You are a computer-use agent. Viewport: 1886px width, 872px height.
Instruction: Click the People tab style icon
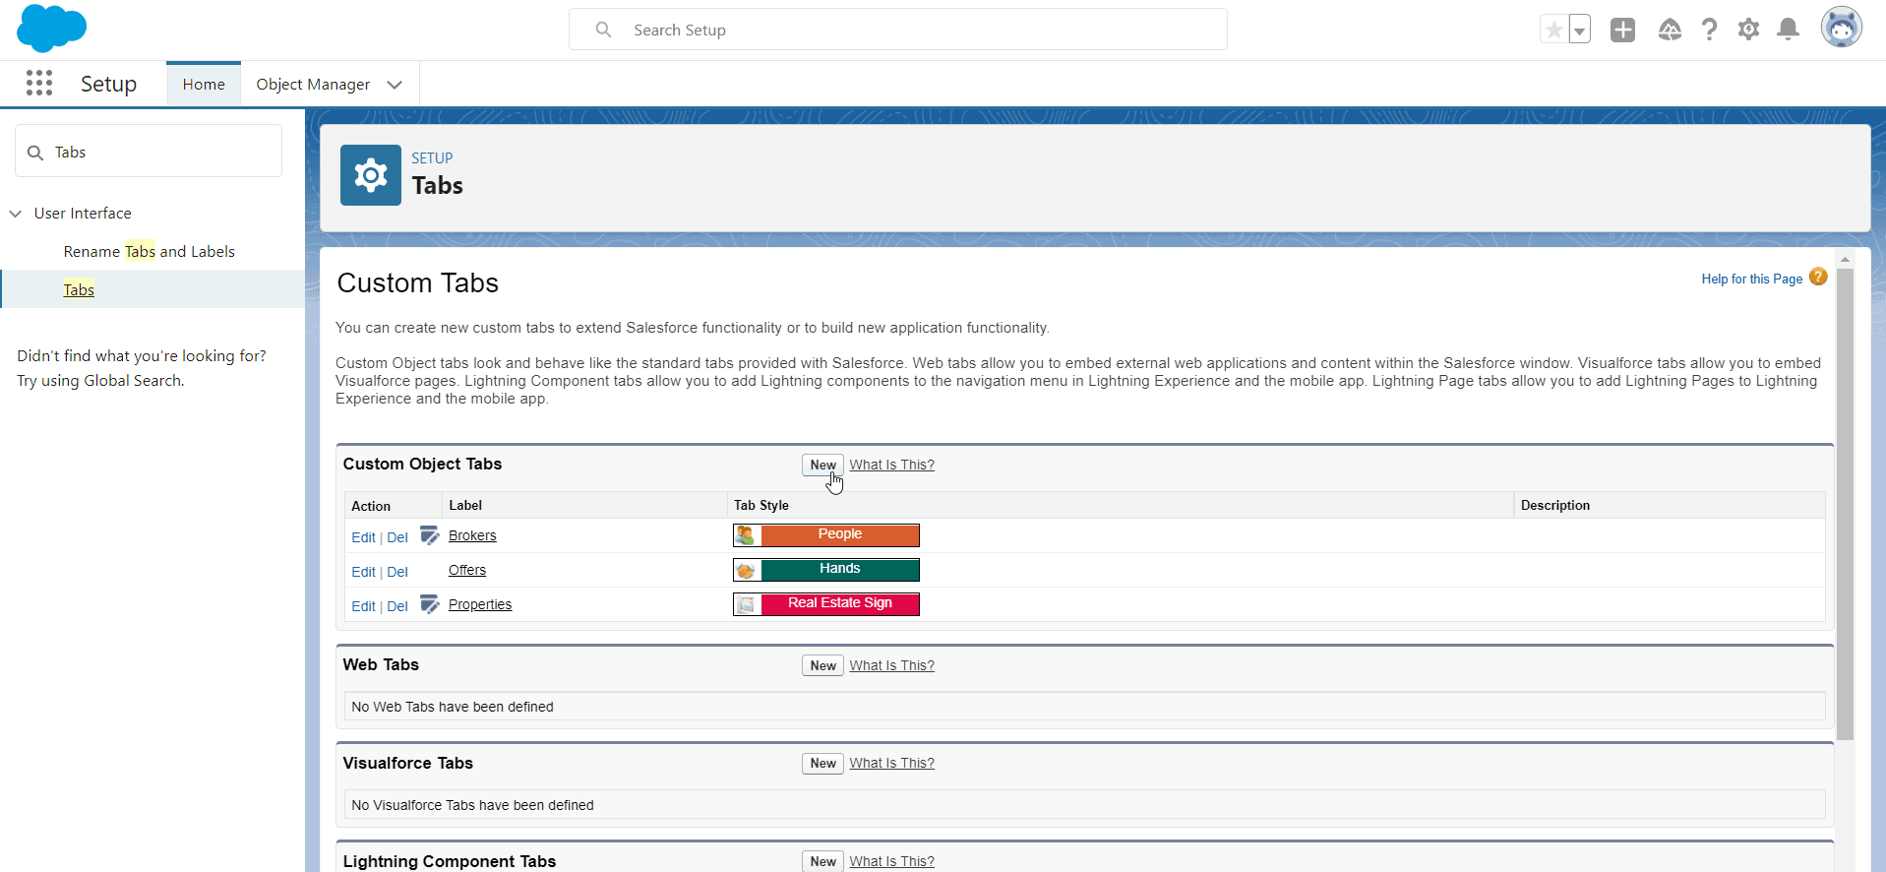click(747, 535)
